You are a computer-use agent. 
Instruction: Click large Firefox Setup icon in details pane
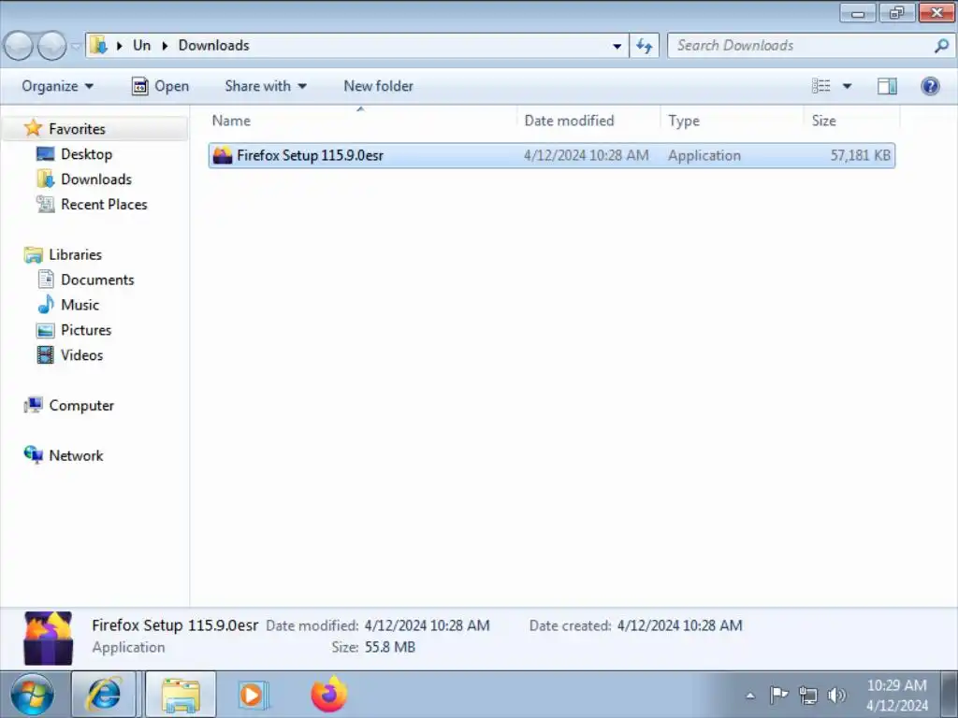[49, 638]
